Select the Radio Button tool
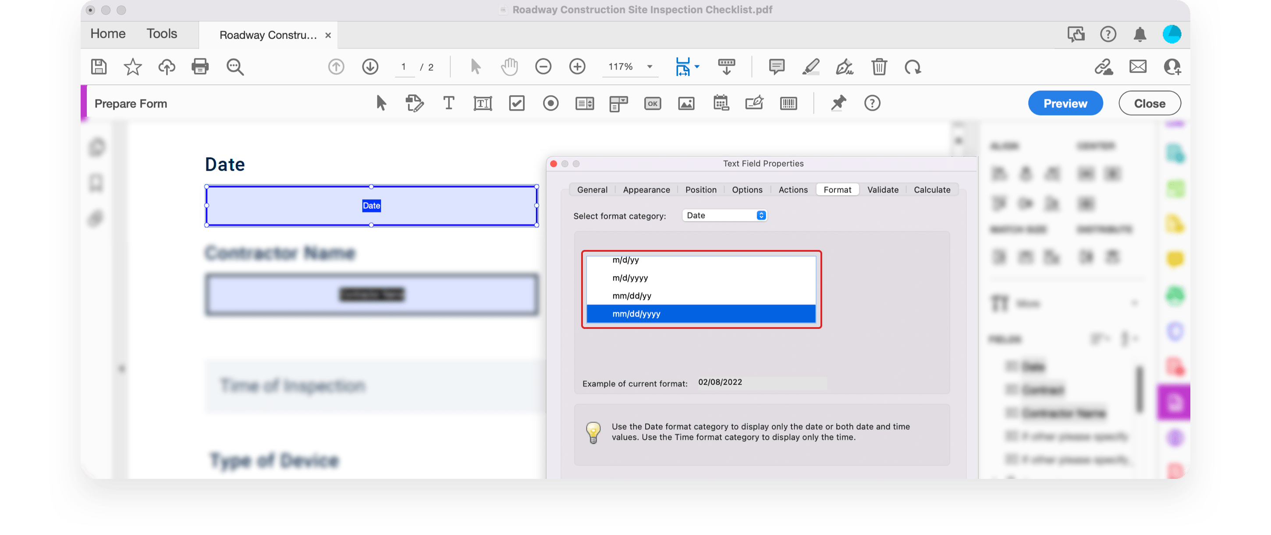 [551, 103]
